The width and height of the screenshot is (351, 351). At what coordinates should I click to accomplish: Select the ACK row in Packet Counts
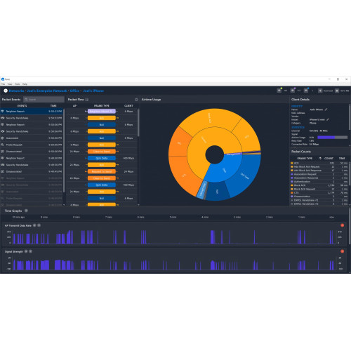(x=319, y=163)
